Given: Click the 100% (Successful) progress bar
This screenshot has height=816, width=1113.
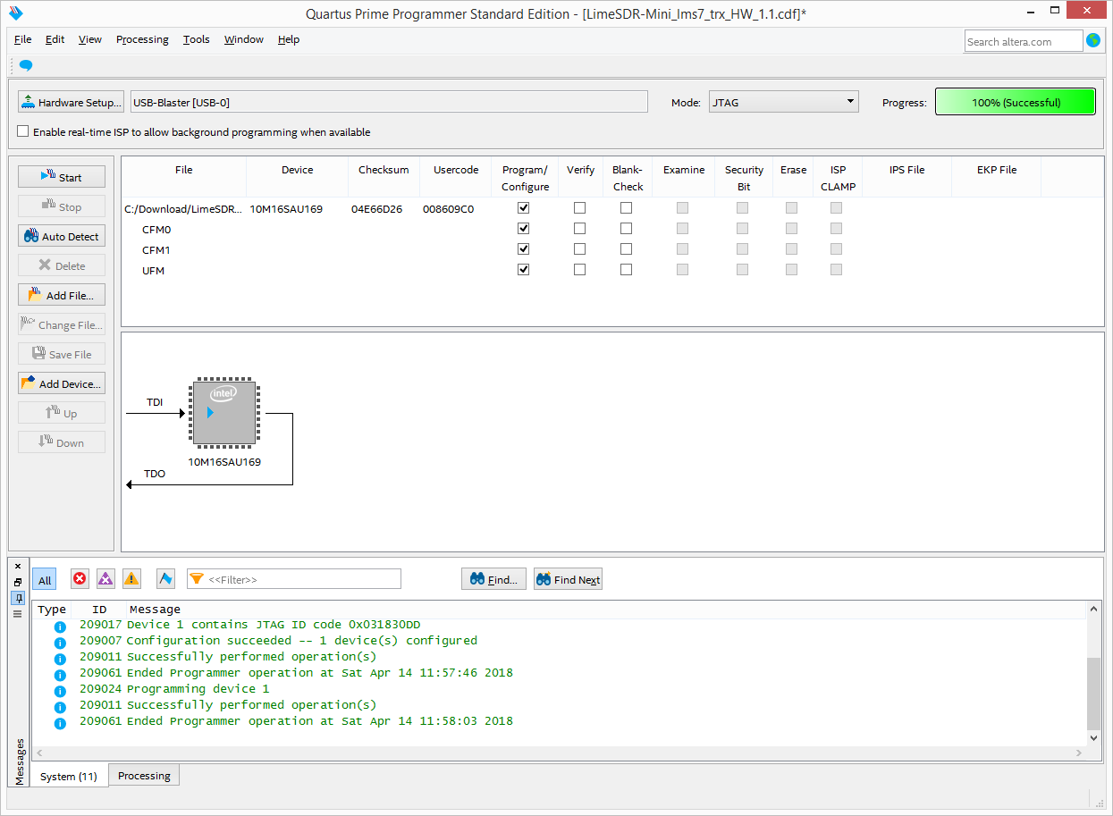Looking at the screenshot, I should click(1016, 102).
